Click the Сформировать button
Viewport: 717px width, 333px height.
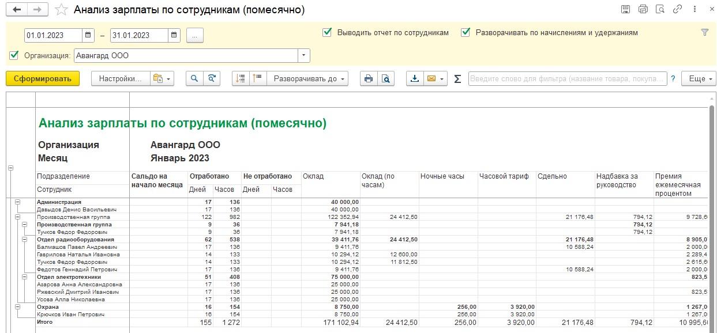click(43, 79)
